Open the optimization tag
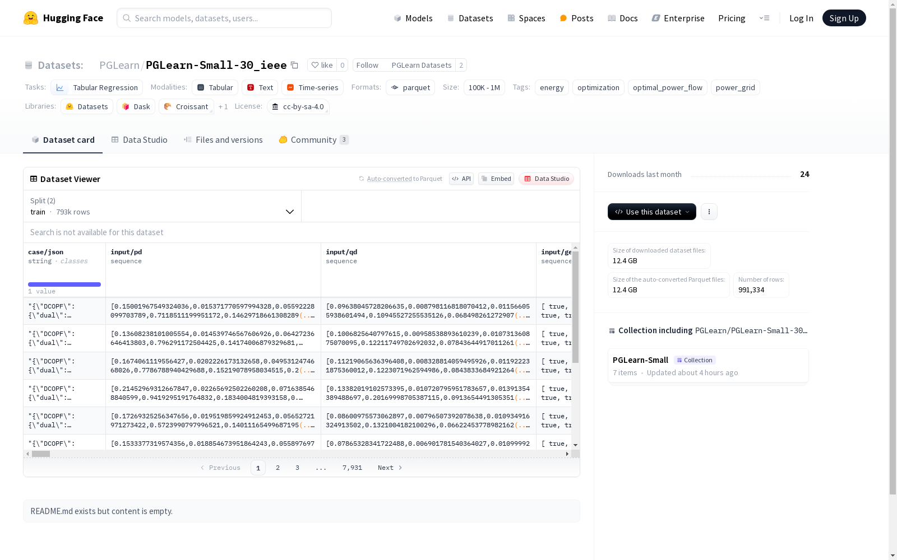The height and width of the screenshot is (560, 897). [598, 87]
